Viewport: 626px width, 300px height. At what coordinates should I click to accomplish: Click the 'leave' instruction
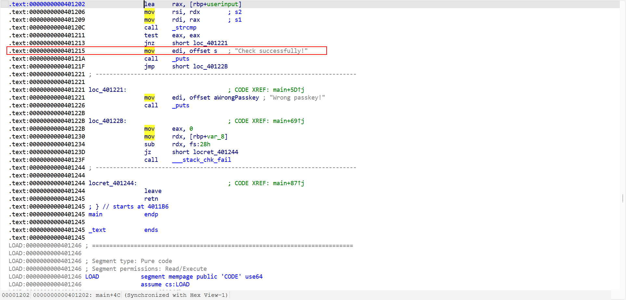(x=153, y=191)
